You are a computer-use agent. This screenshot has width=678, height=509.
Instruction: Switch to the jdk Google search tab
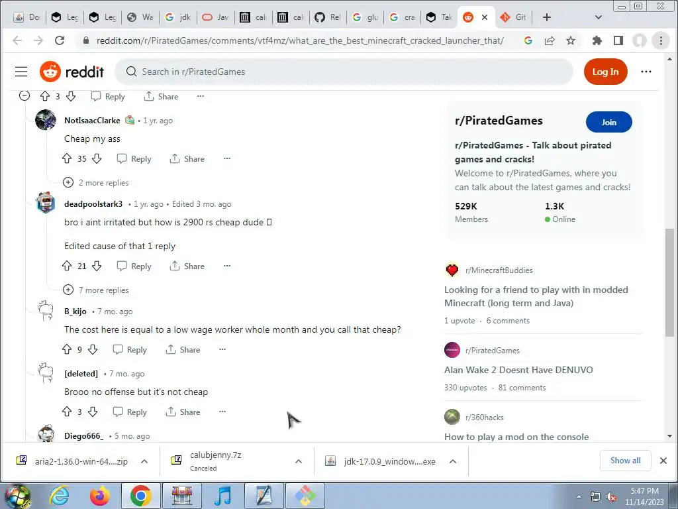179,17
